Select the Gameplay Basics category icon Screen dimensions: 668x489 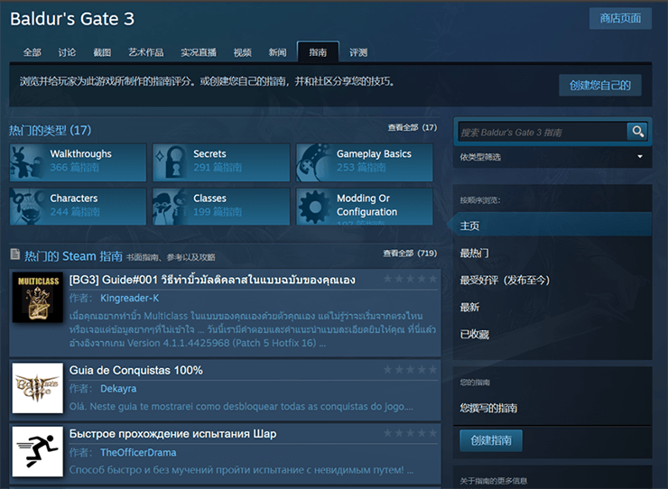[314, 162]
